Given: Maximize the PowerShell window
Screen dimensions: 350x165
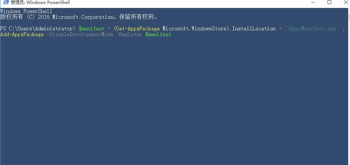Looking at the screenshot, I should pos(329,2).
